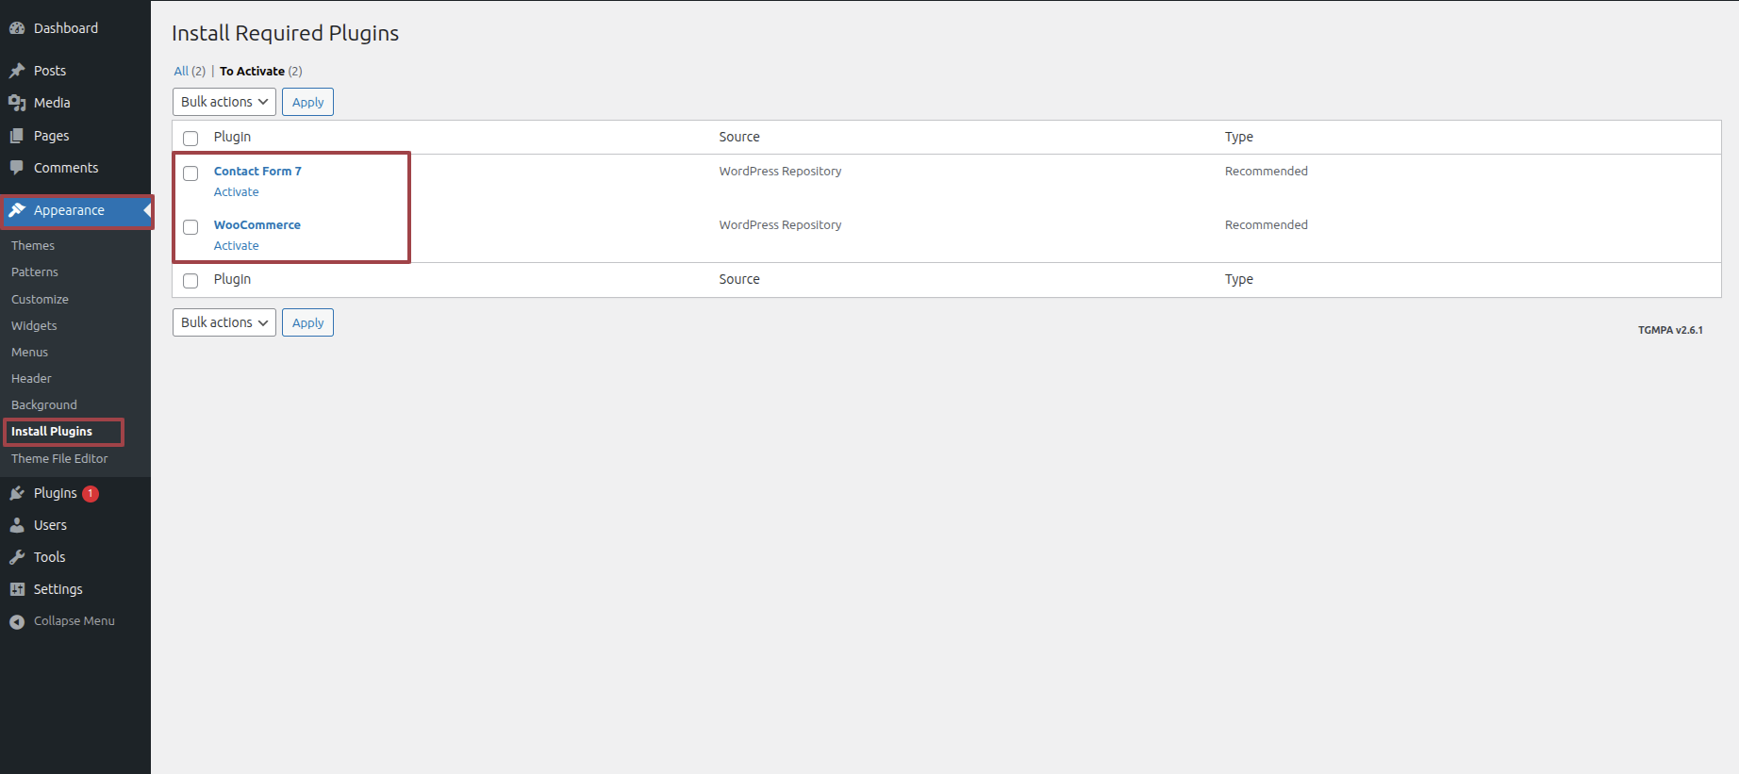
Task: Open Menus submenu item
Action: (x=29, y=352)
